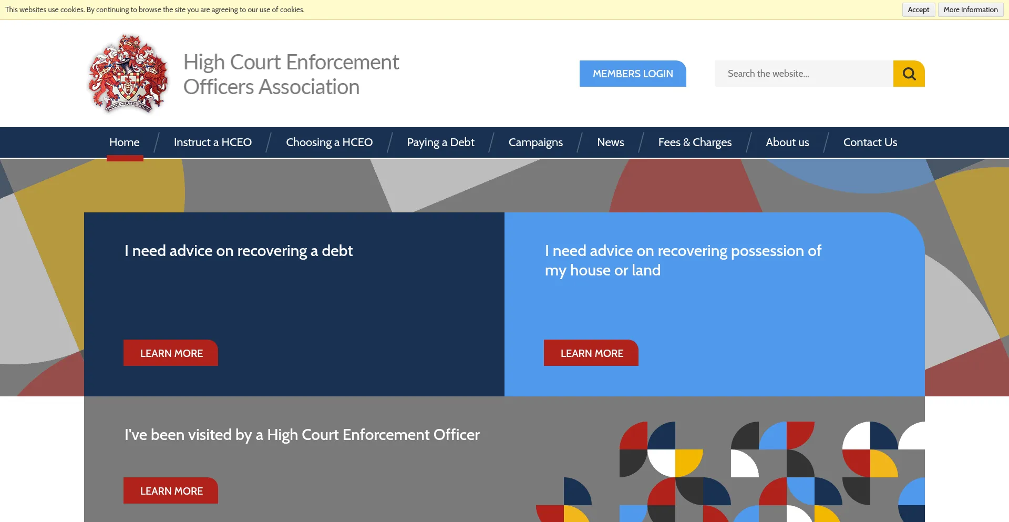1009x522 pixels.
Task: Open Fees & Charges menu item
Action: pos(695,142)
